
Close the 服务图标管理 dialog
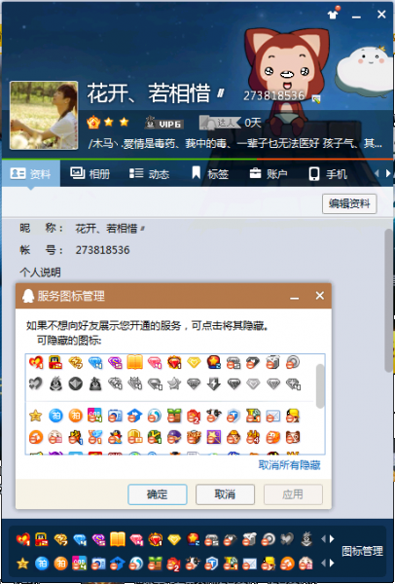pyautogui.click(x=319, y=296)
